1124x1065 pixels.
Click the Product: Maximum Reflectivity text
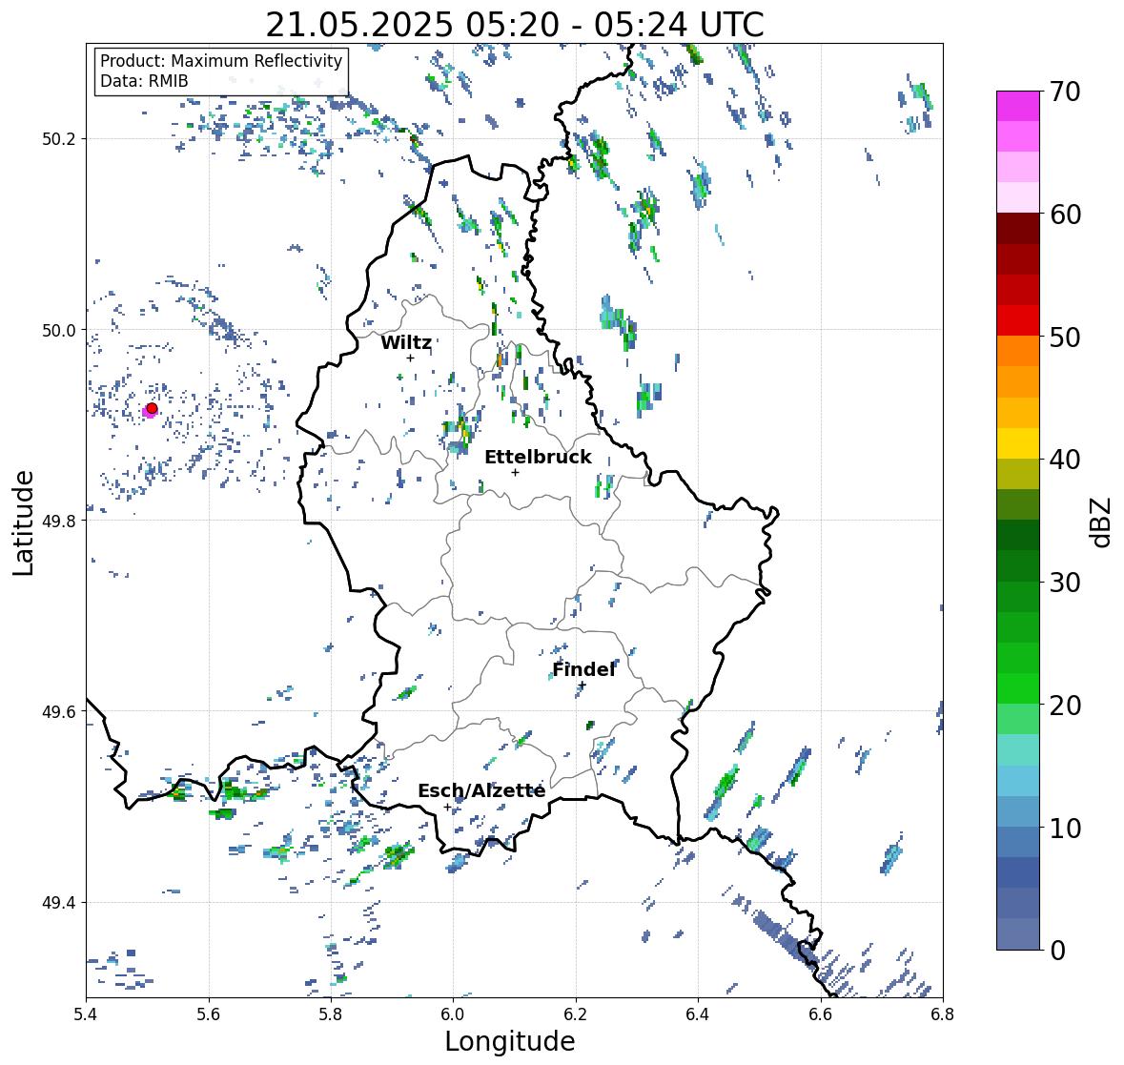[221, 61]
